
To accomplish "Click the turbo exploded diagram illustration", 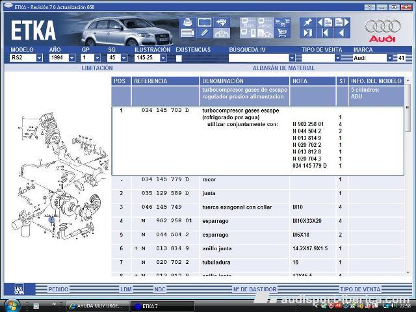I will [59, 175].
